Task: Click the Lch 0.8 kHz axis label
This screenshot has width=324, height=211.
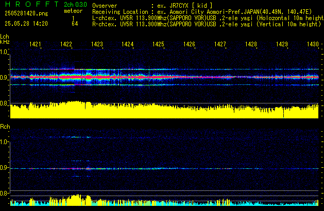Action: pos(4,103)
